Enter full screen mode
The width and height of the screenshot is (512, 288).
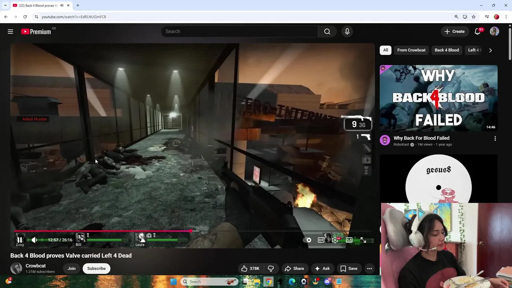(x=363, y=240)
